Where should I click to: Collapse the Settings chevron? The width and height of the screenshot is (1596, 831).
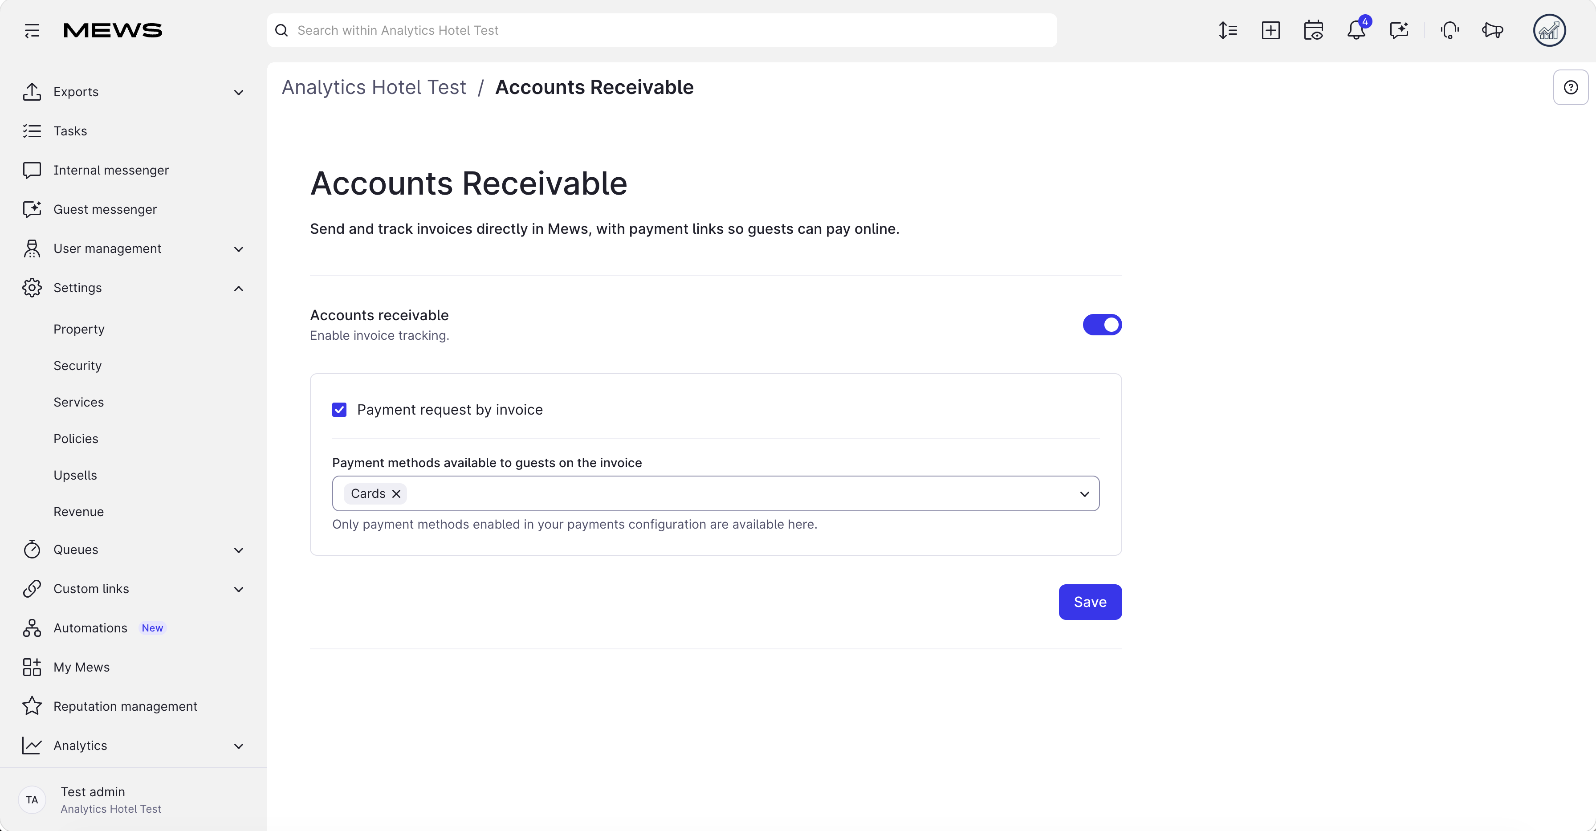click(239, 288)
